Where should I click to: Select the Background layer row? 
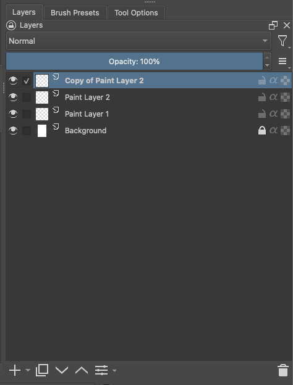tap(149, 131)
